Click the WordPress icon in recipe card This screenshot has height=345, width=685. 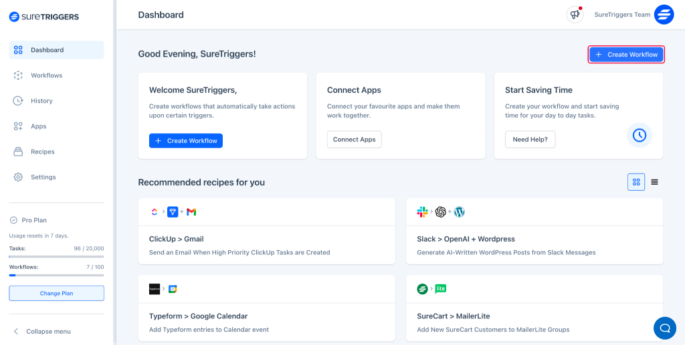pyautogui.click(x=459, y=212)
